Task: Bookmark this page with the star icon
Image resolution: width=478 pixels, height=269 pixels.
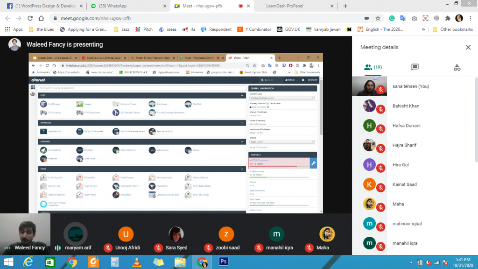Action: [x=378, y=18]
